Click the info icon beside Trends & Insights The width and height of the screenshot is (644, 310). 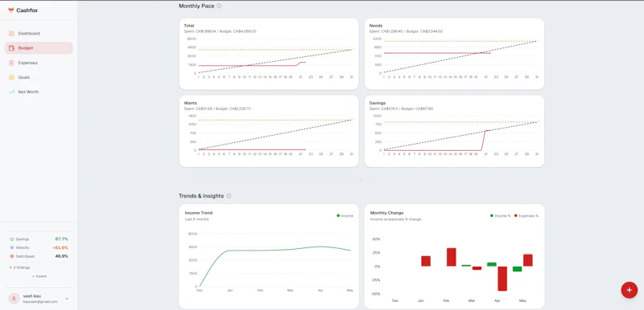pyautogui.click(x=229, y=196)
